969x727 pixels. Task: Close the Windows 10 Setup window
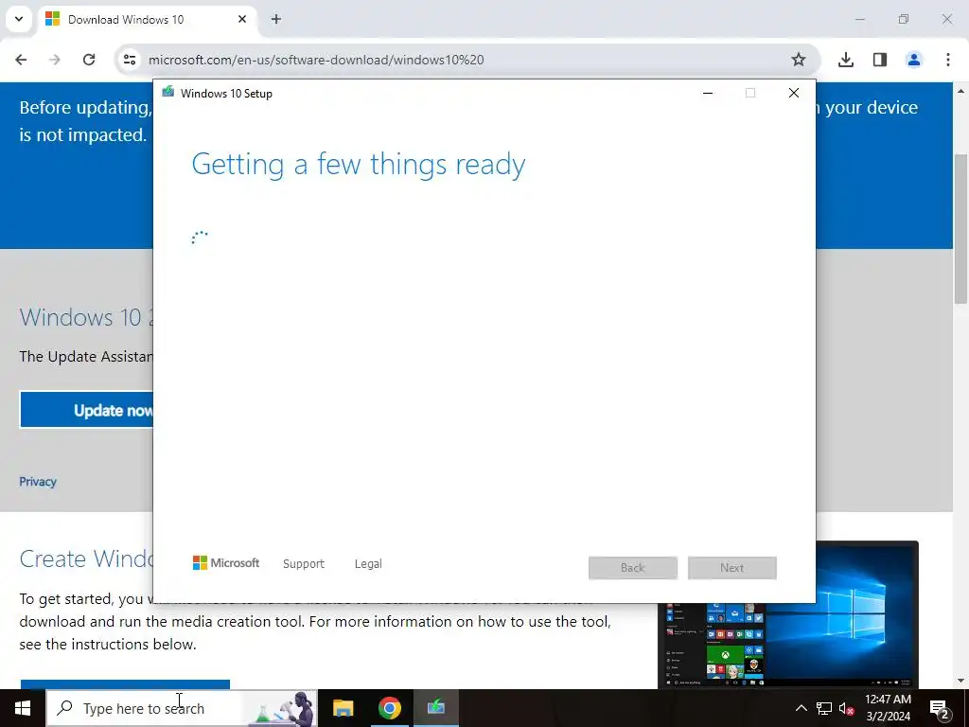[794, 93]
